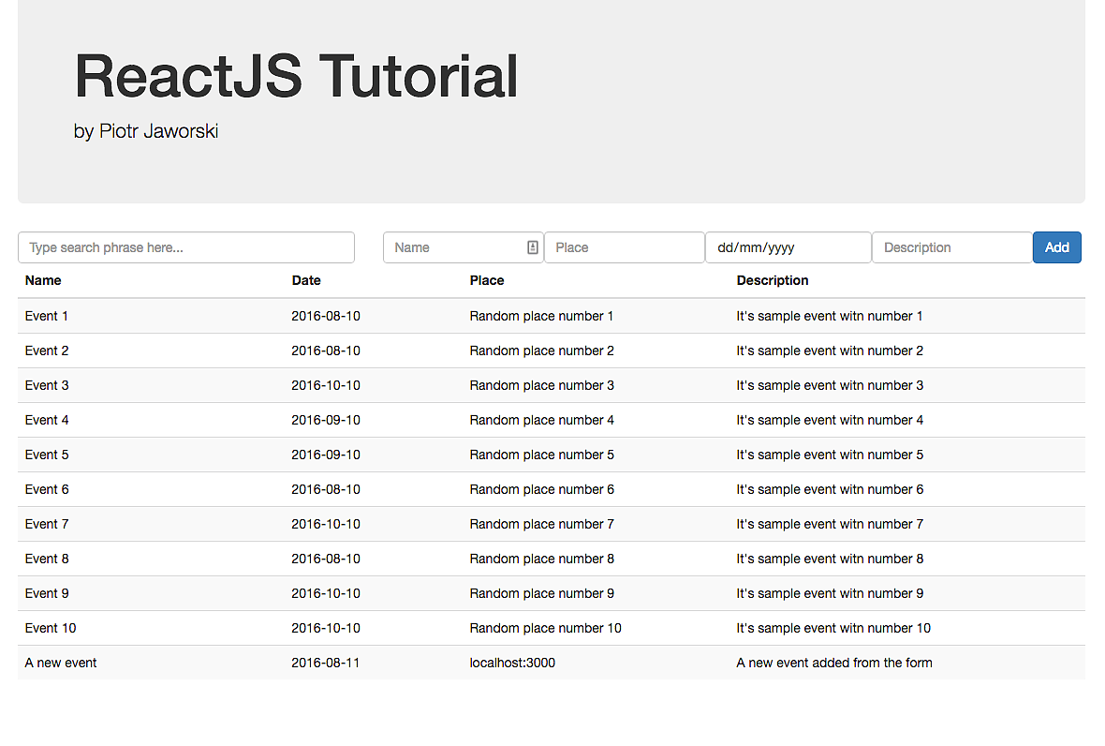
Task: Click 'Random place number 2' cell
Action: (541, 351)
